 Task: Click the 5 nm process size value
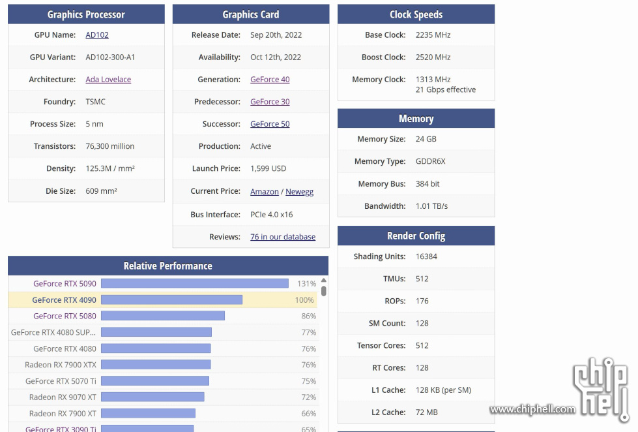pyautogui.click(x=94, y=124)
